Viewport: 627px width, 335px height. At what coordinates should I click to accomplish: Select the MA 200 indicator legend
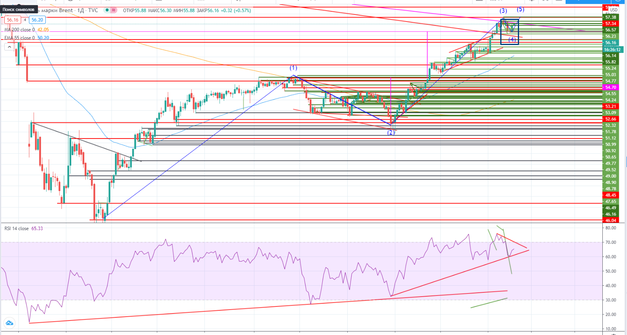pyautogui.click(x=20, y=30)
